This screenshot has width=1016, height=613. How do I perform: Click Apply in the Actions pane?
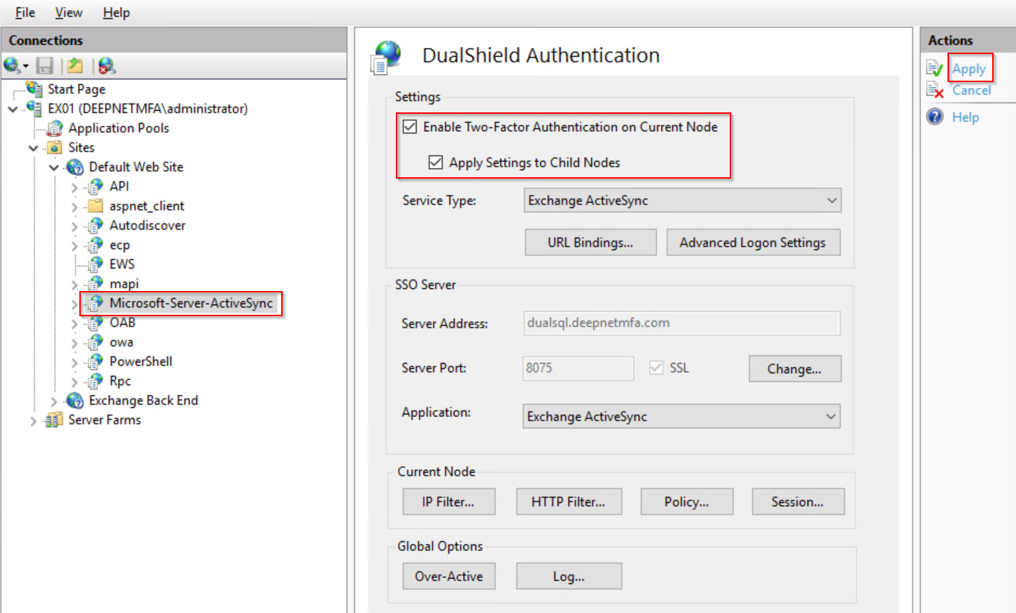968,69
